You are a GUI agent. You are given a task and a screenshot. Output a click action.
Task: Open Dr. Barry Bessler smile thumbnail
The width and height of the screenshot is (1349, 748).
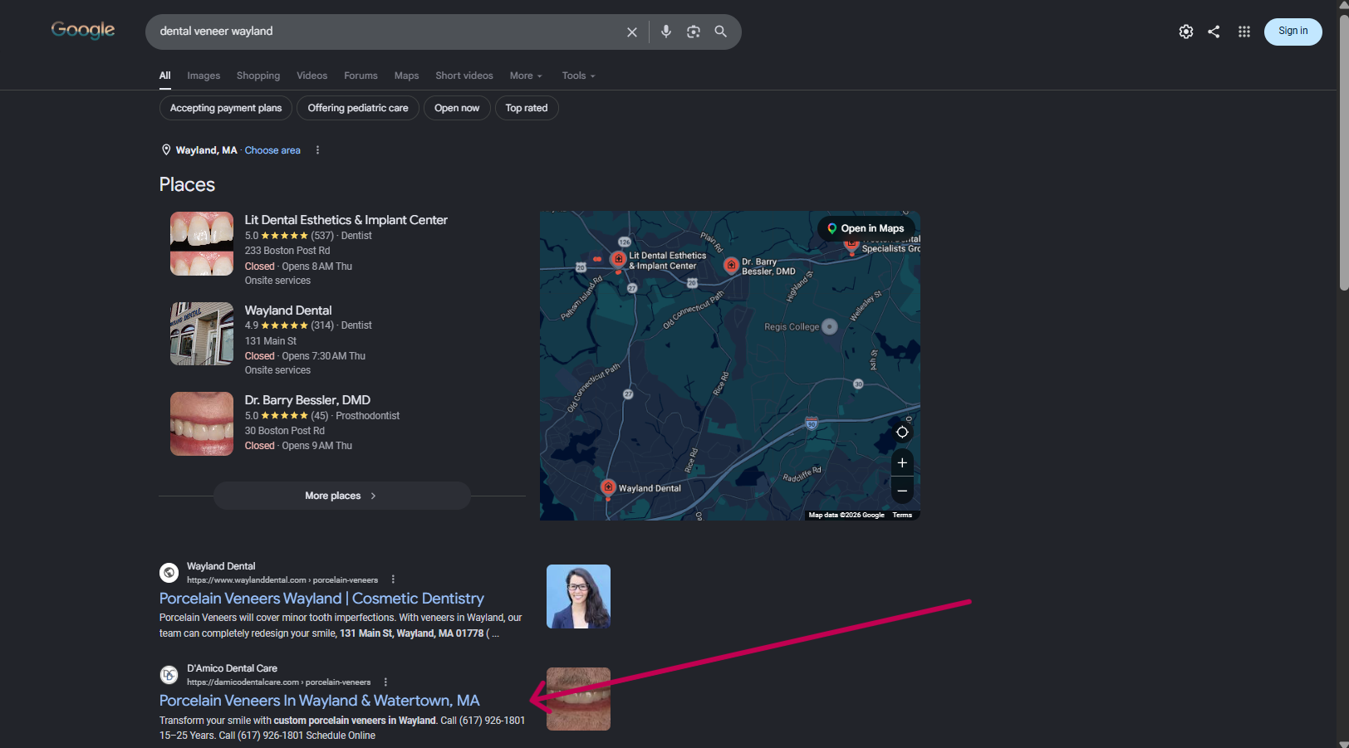pyautogui.click(x=202, y=423)
